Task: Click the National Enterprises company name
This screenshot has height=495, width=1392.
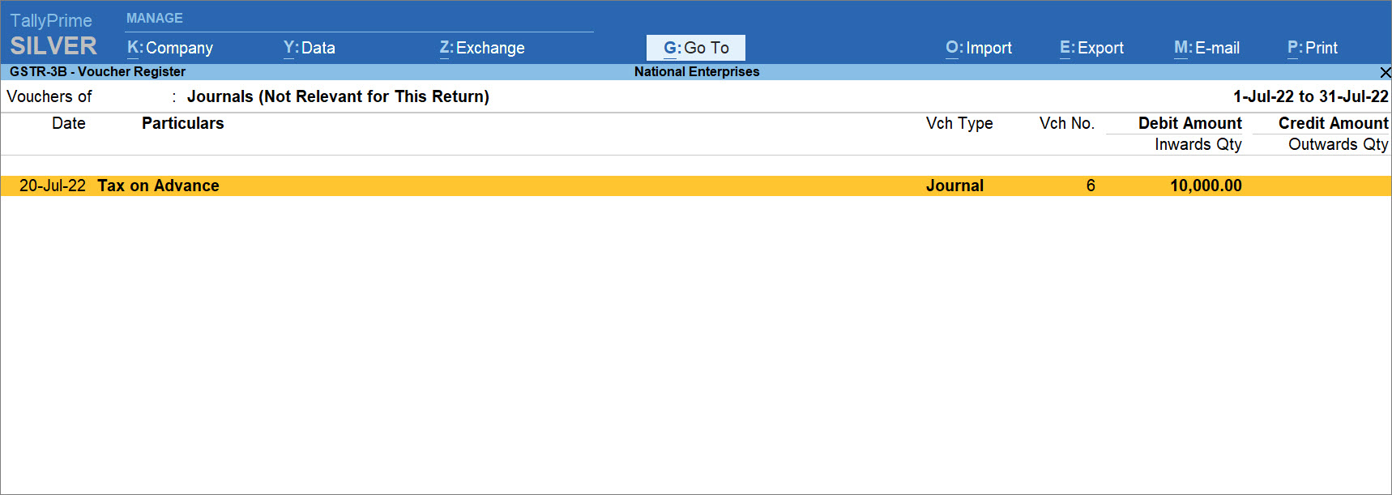Action: (697, 71)
